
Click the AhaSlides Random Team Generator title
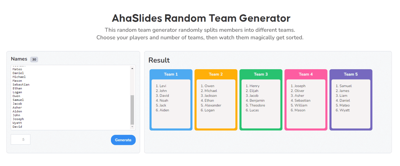click(x=201, y=18)
